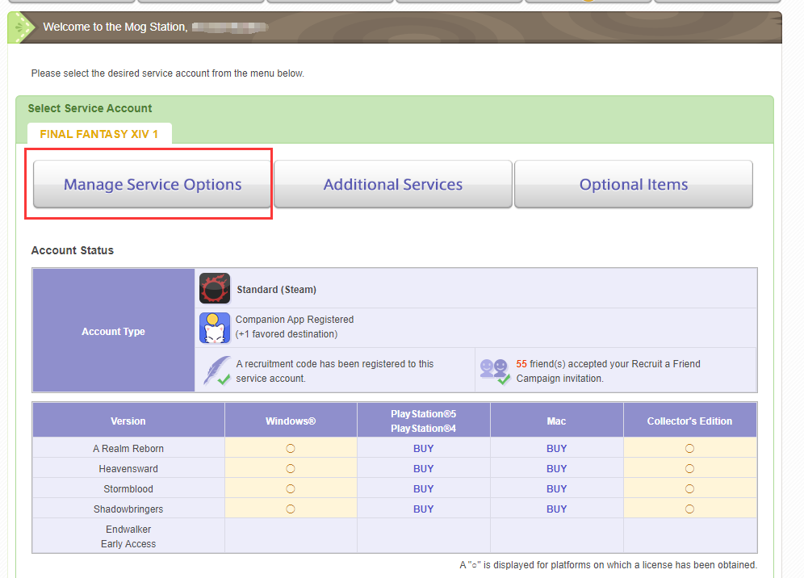The image size is (804, 578).
Task: Click the green leaf icon by Welcome banner
Action: coord(22,27)
